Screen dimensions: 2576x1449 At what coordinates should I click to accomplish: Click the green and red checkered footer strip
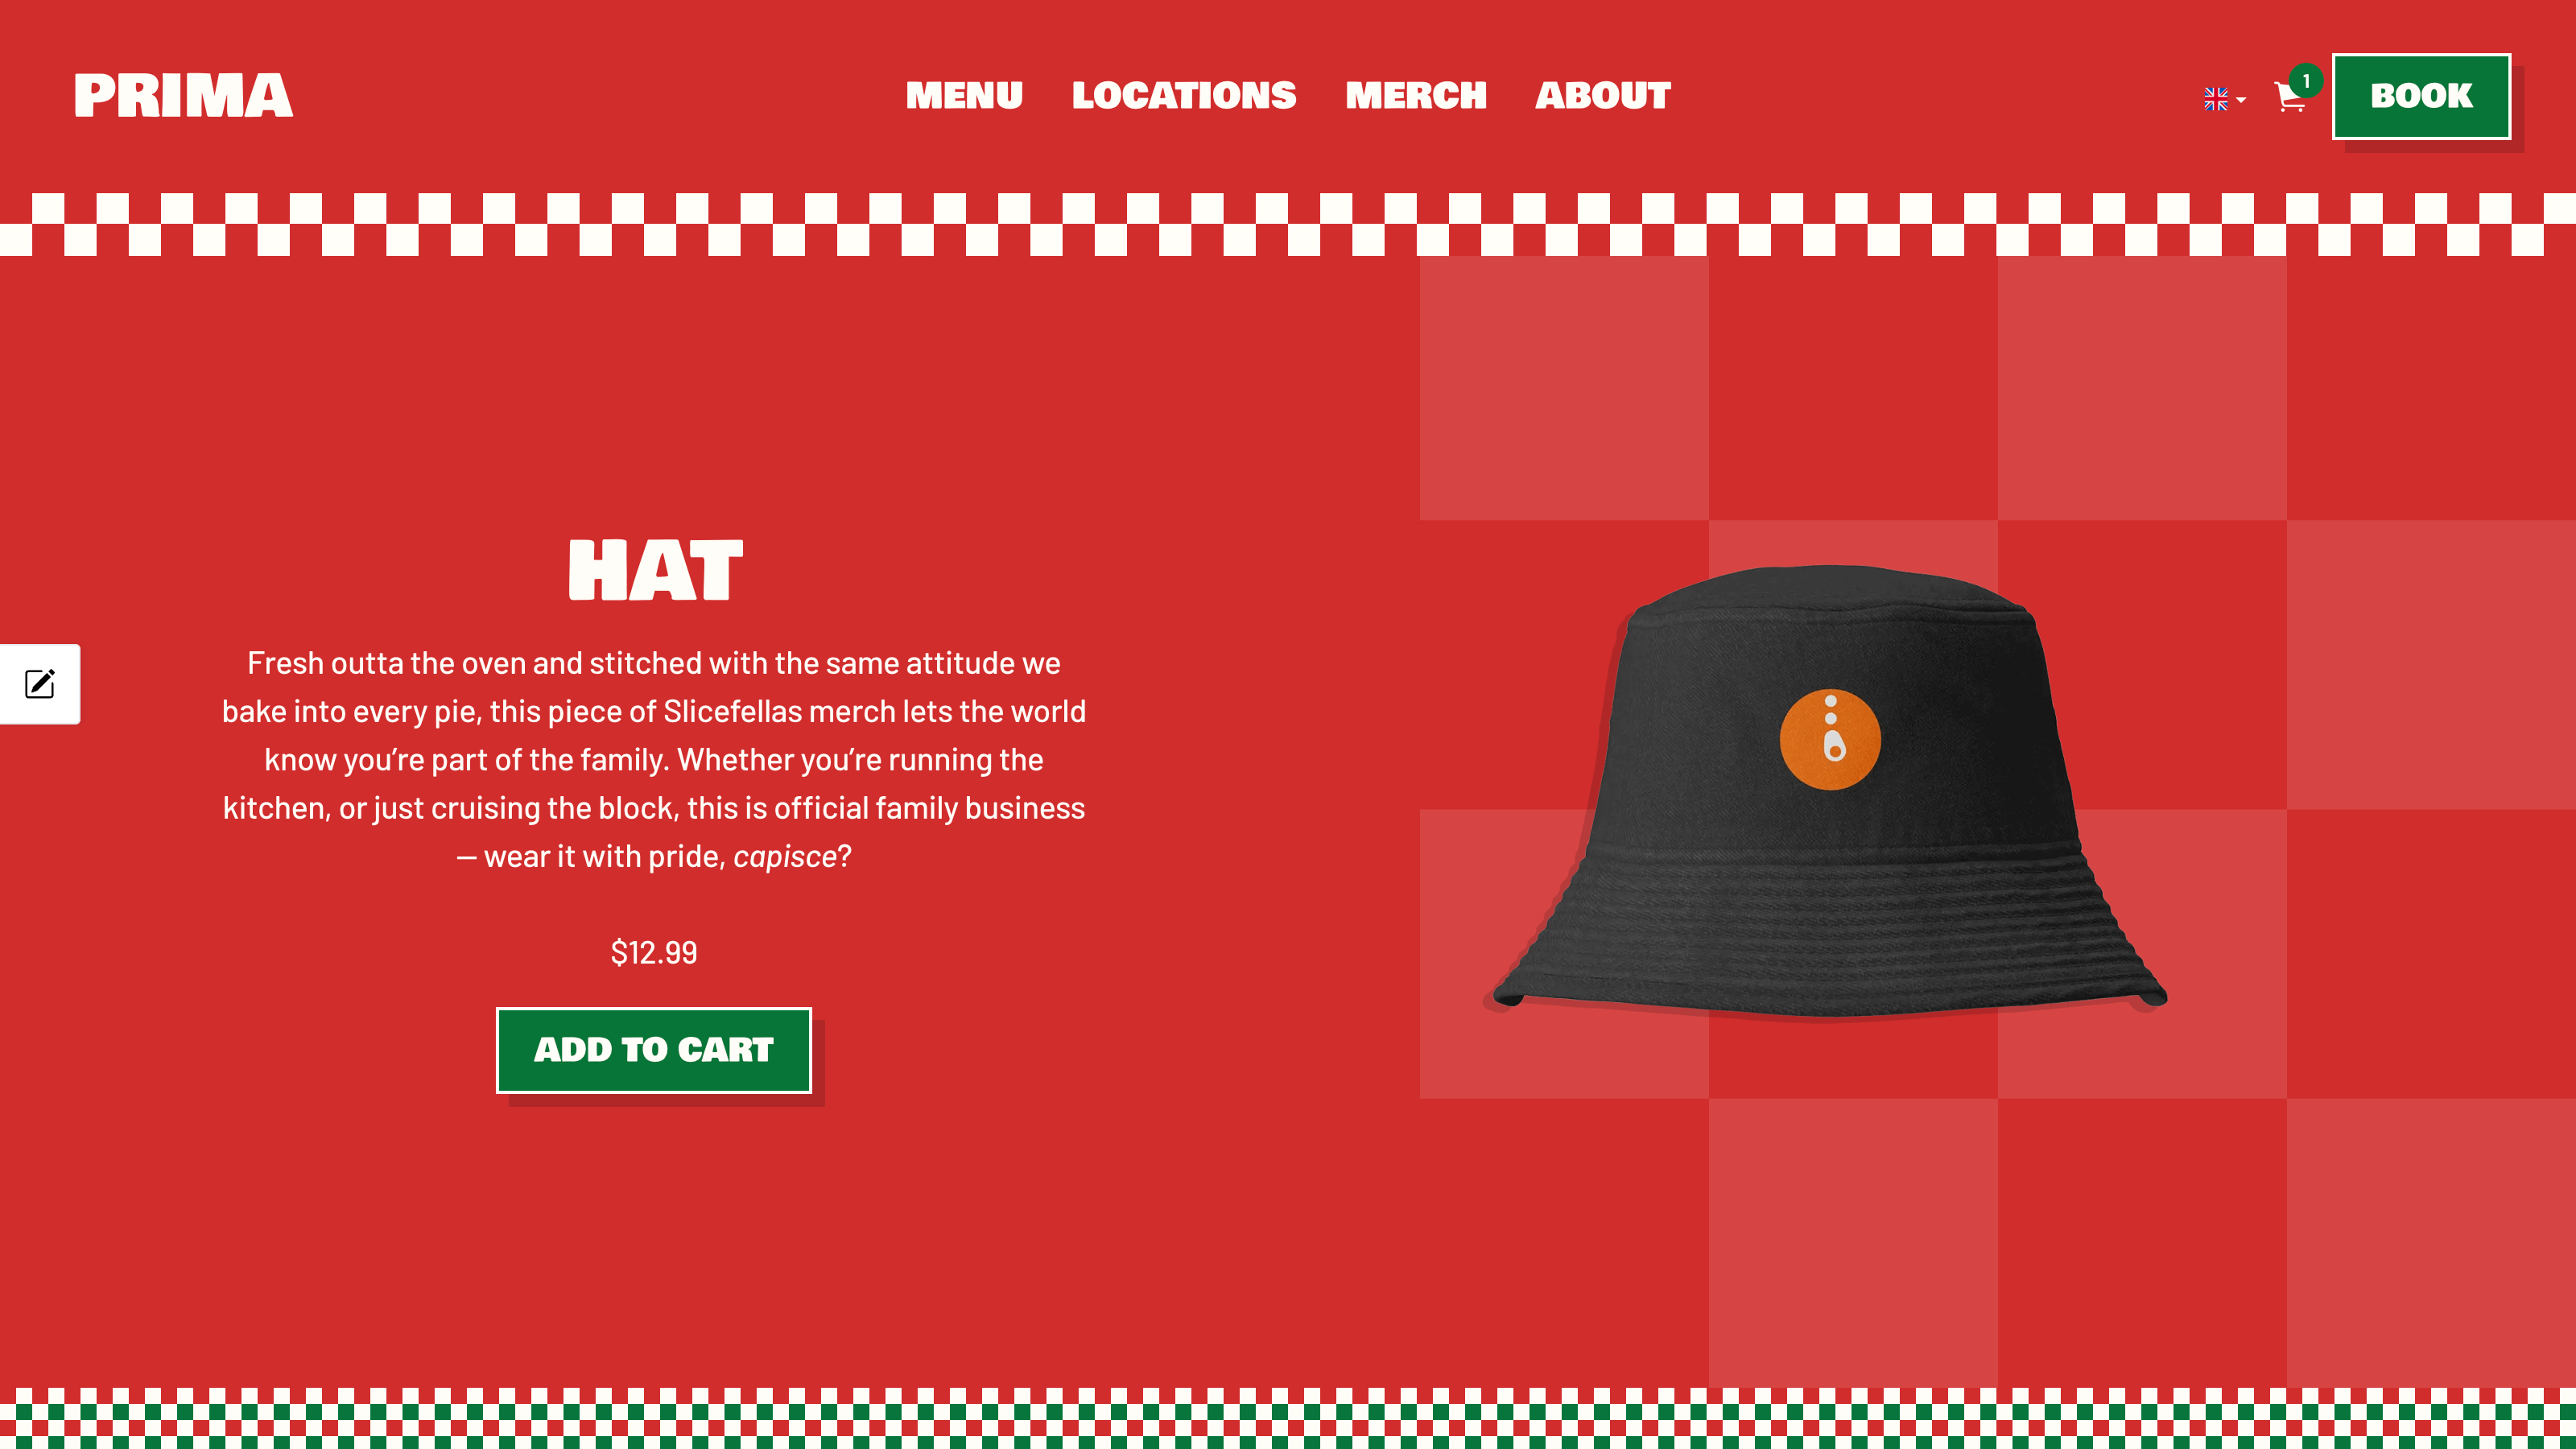[x=1288, y=1418]
